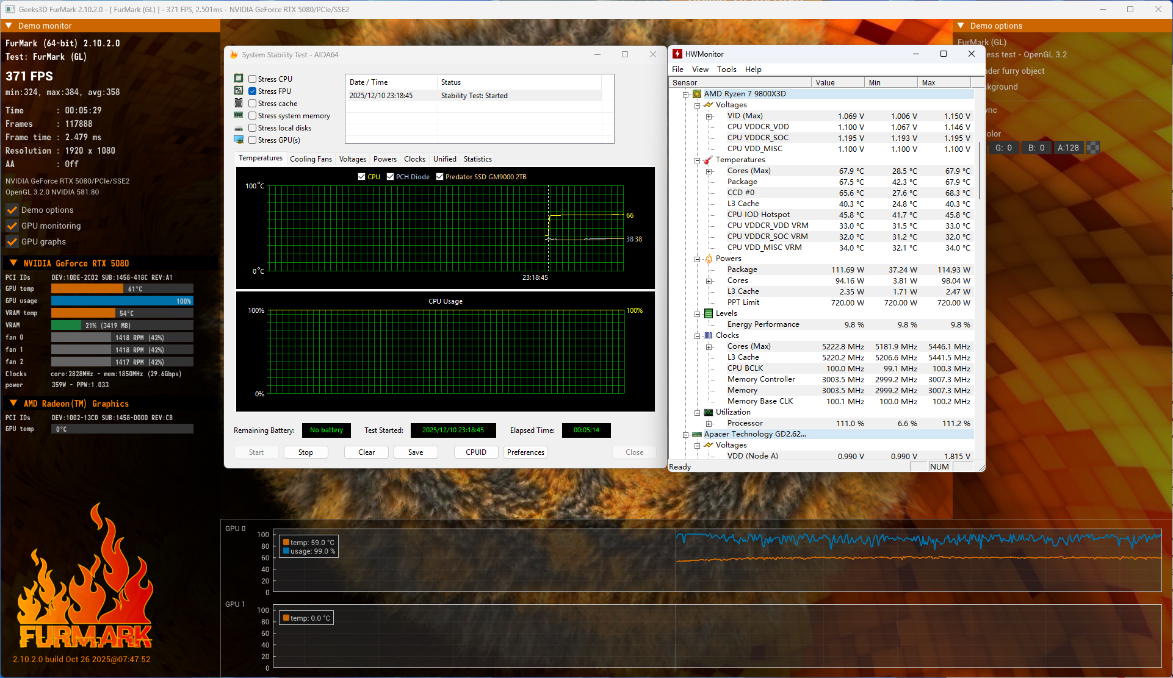Collapse the NVIDIA GeForce RTX 5080 section
1173x678 pixels.
pos(13,263)
